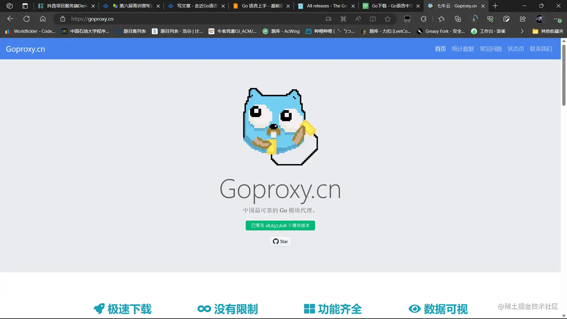
Task: Click the 功能齐全 grid heading
Action: click(333, 309)
